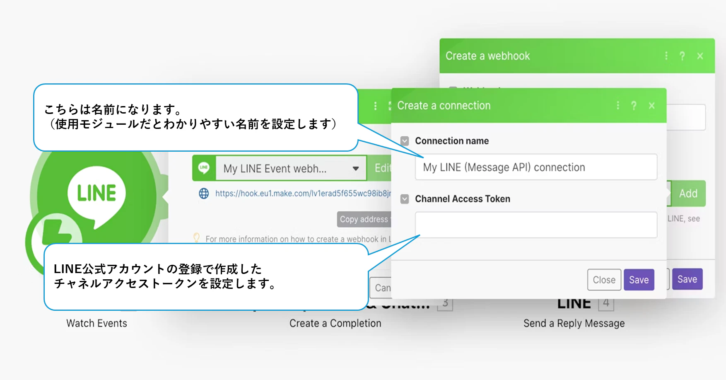Close the Create a connection dialog

pyautogui.click(x=651, y=106)
